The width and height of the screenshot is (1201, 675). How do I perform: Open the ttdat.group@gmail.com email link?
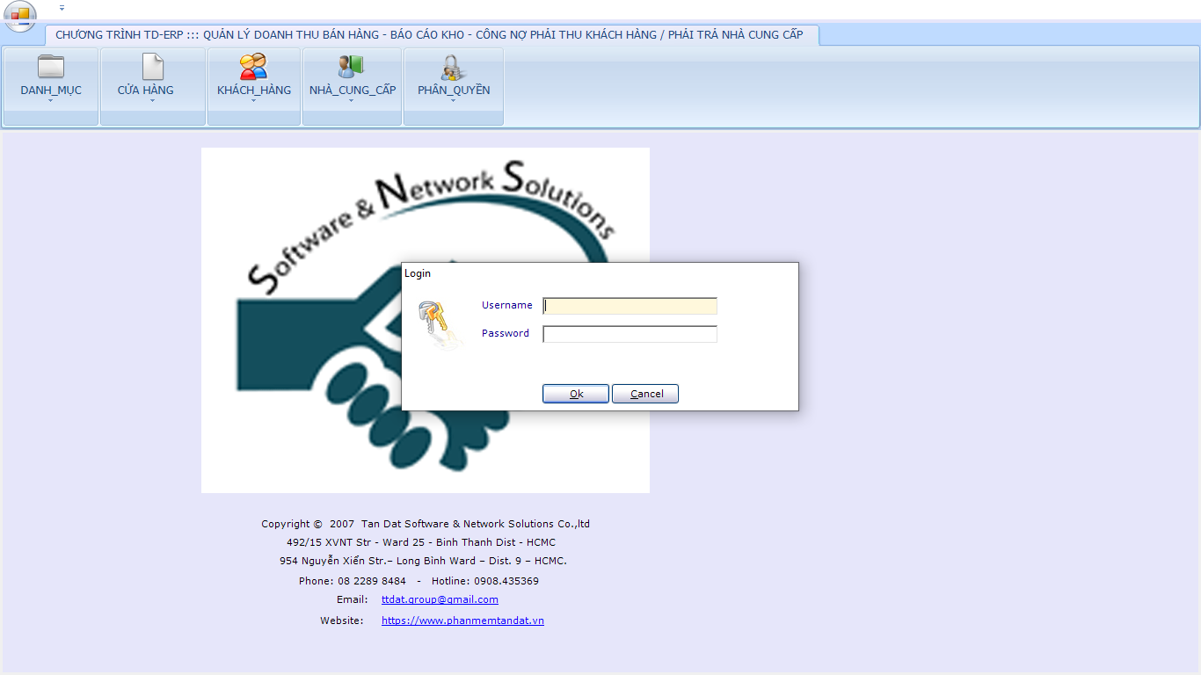(440, 599)
